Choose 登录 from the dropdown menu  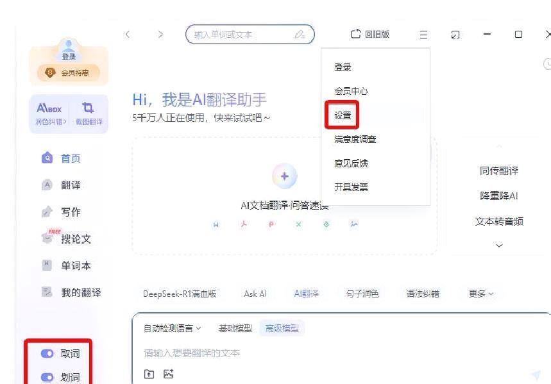[343, 67]
